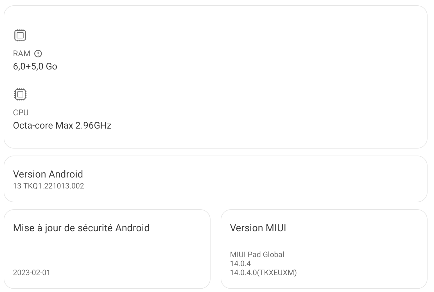Tap the MIUI Pad Global line

tap(257, 255)
